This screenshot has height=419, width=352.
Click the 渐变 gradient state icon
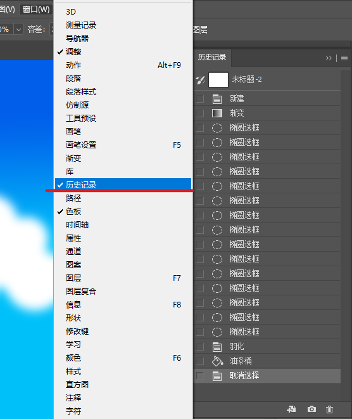(217, 113)
